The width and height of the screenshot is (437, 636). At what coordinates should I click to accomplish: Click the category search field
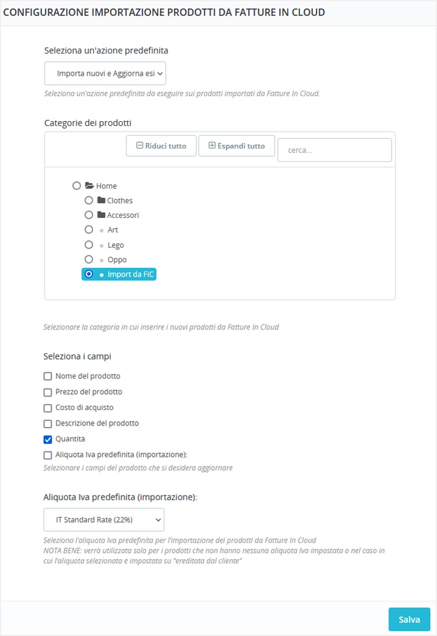[334, 150]
